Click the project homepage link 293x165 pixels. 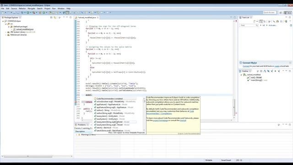pos(160,121)
